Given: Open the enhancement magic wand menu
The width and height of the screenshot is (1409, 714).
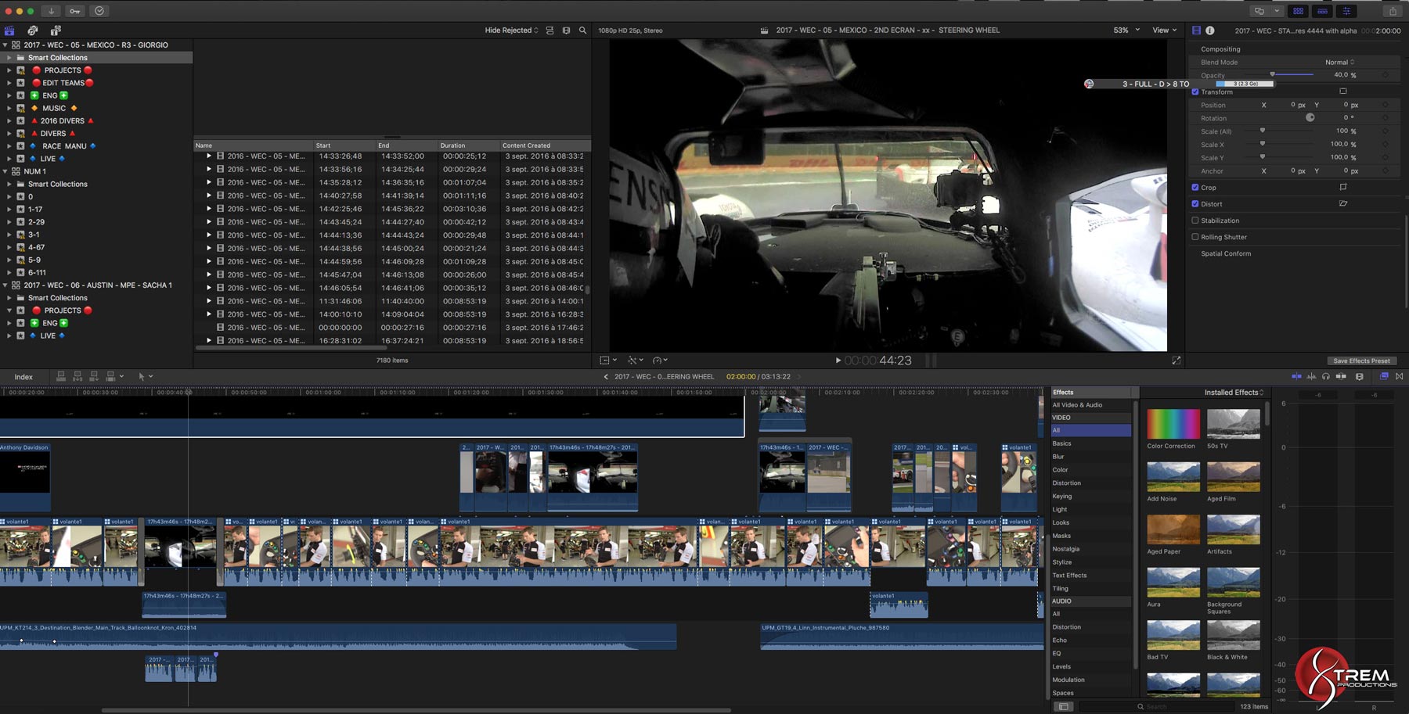Looking at the screenshot, I should [635, 361].
